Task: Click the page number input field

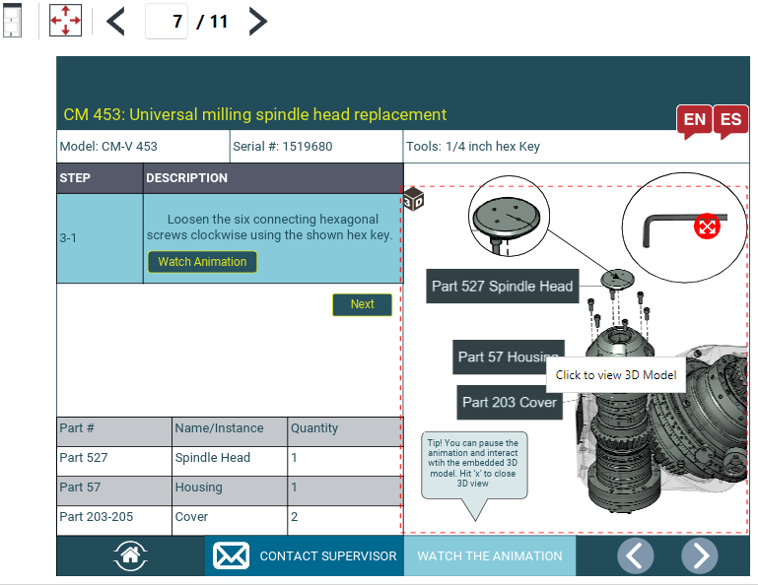Action: pos(167,21)
